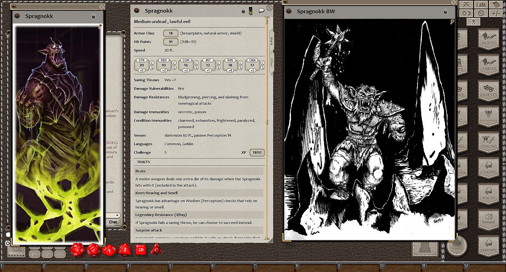Click the -5 modifier button
The width and height of the screenshot is (506, 272).
pyautogui.click(x=60, y=254)
